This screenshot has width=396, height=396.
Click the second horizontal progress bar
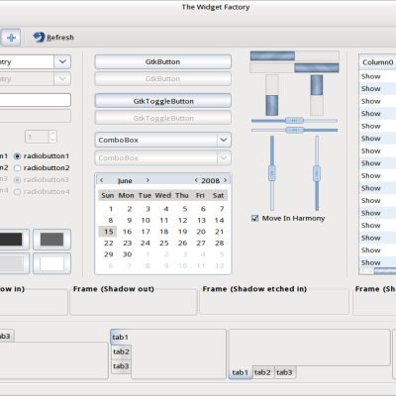295,67
